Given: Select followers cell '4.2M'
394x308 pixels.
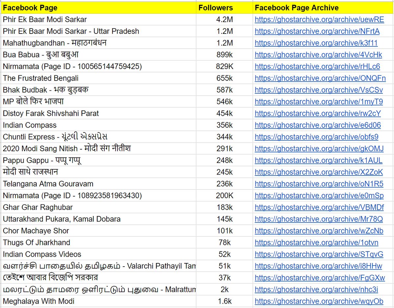Looking at the screenshot, I should point(225,19).
